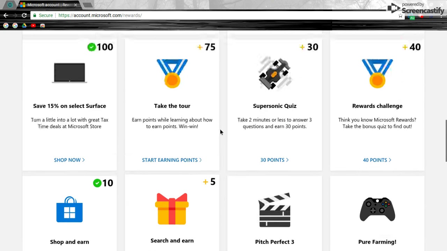Click chevron after 30 POINTS
Viewport: 447px width, 251px height.
coord(287,160)
